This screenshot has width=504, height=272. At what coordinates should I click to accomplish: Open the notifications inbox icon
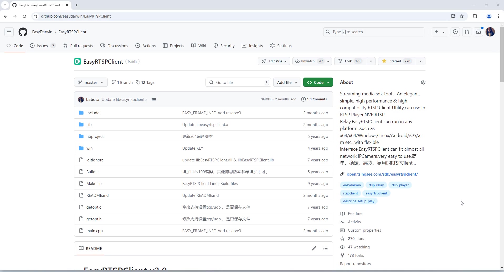click(x=479, y=32)
